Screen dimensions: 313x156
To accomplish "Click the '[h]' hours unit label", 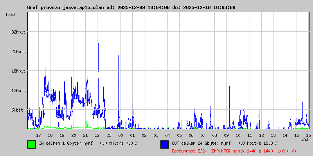I will [304, 139].
